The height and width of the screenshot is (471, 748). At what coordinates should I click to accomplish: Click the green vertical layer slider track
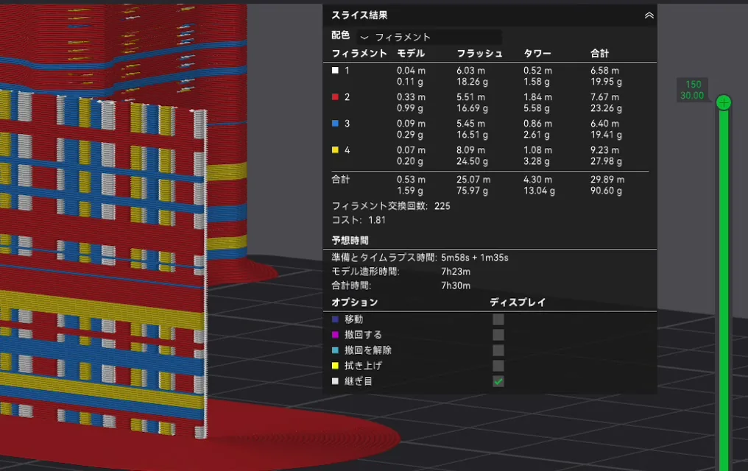[x=724, y=291]
